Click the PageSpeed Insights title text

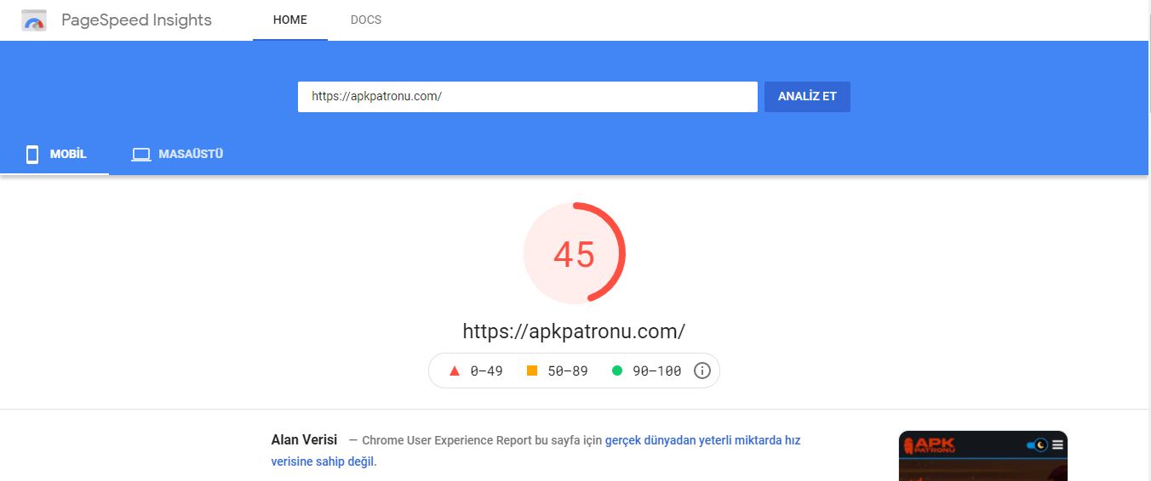tap(136, 20)
